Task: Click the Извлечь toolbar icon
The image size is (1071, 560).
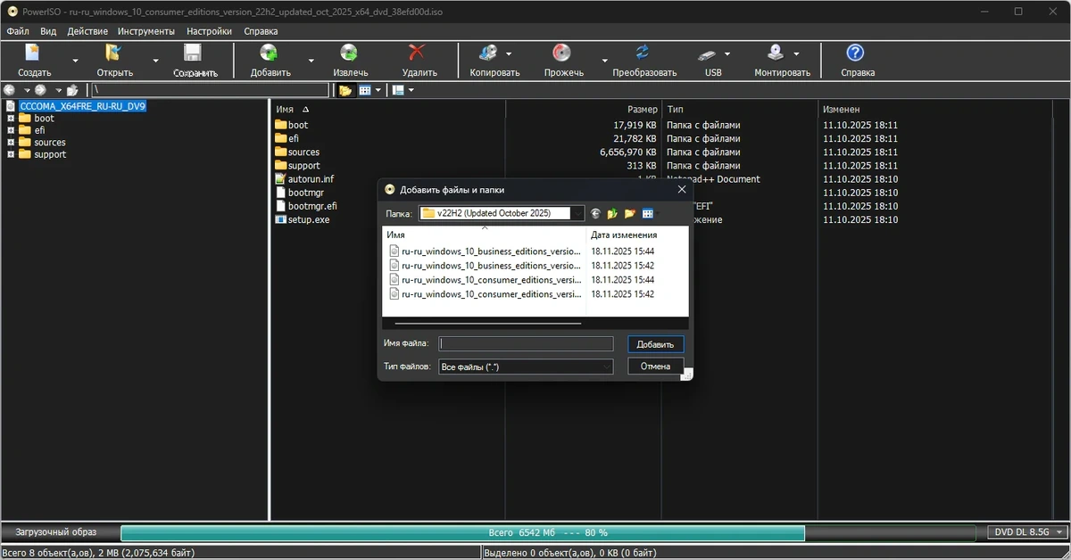Action: (x=349, y=53)
